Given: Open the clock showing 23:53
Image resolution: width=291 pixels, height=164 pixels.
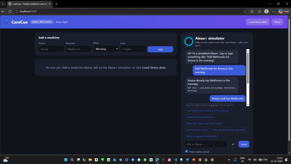Looking at the screenshot, I should (x=277, y=160).
